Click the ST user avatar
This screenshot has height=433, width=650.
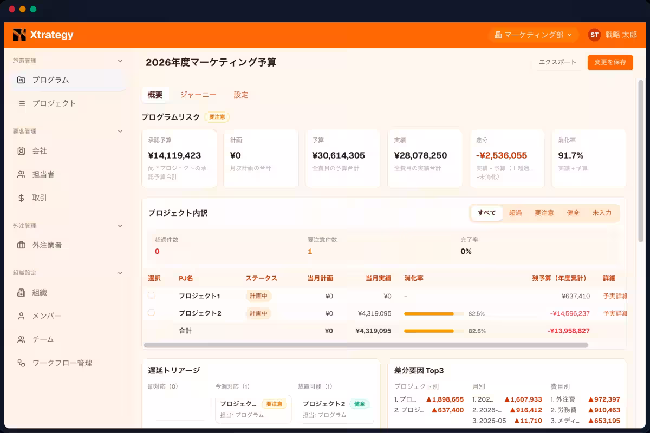point(594,35)
